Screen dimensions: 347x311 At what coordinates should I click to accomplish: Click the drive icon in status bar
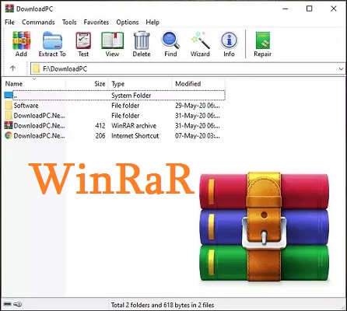(7, 304)
